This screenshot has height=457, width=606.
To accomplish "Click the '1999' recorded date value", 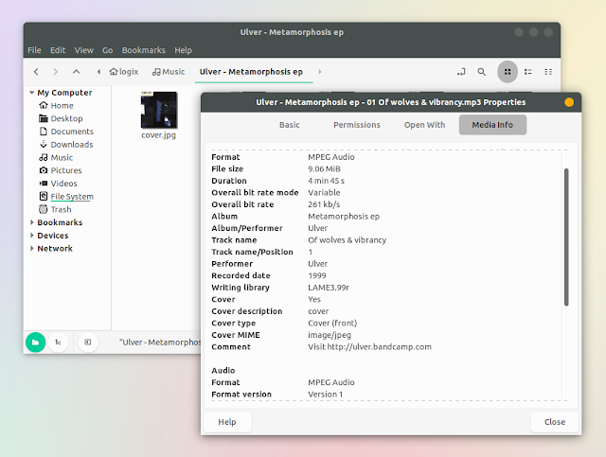I will pos(317,276).
